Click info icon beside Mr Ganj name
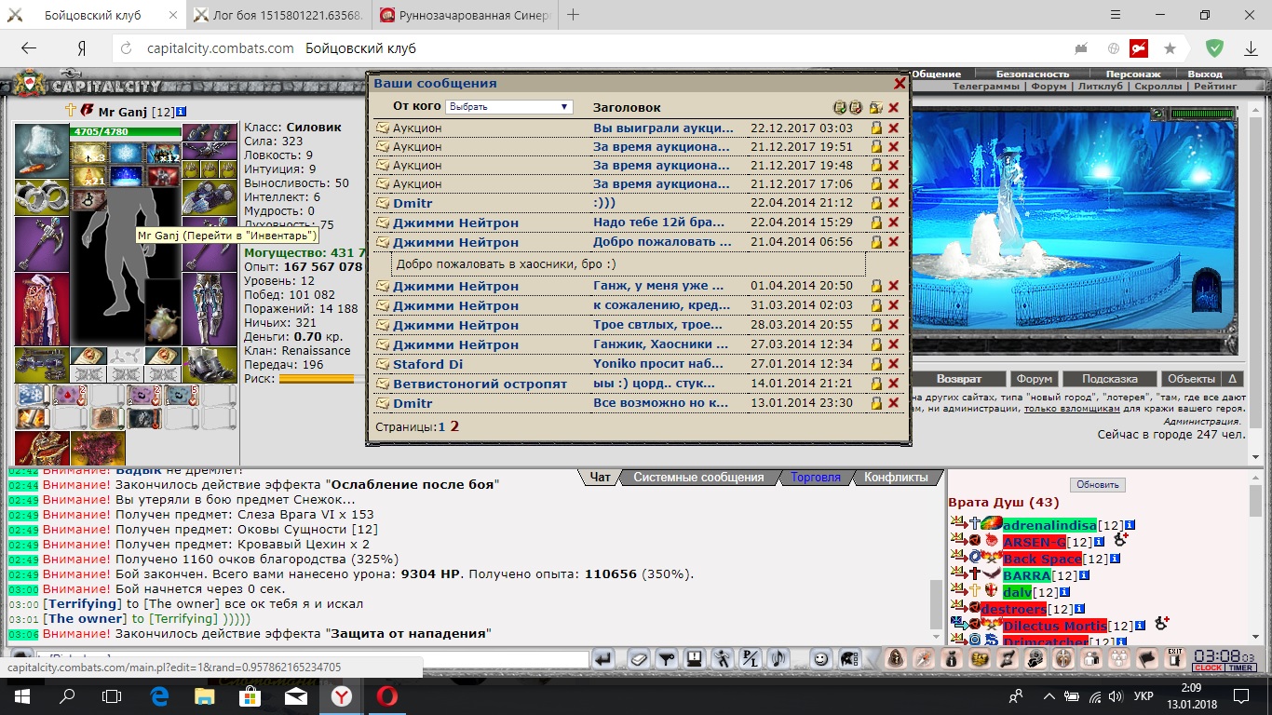This screenshot has width=1272, height=715. point(181,112)
